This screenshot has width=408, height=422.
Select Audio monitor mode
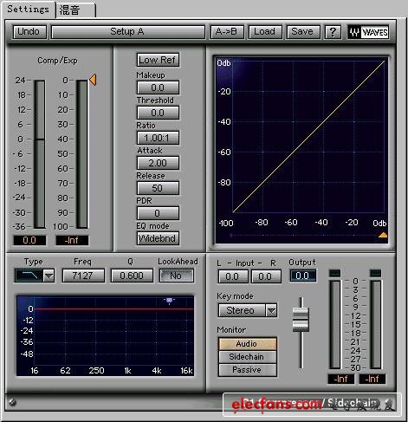[248, 344]
